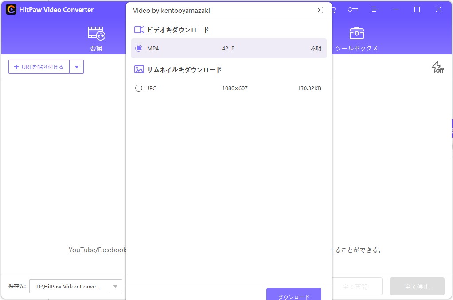Click the 保存先 label

pyautogui.click(x=17, y=286)
